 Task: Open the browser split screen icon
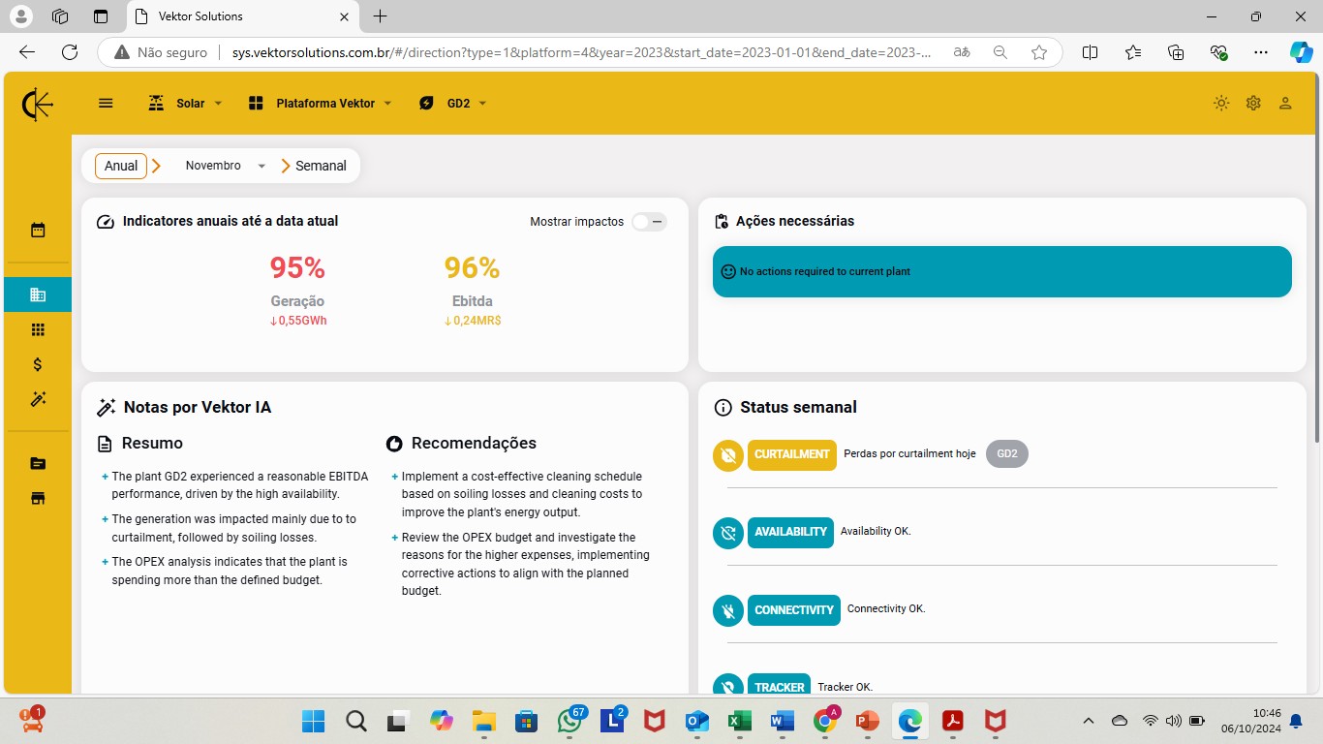pos(1090,52)
